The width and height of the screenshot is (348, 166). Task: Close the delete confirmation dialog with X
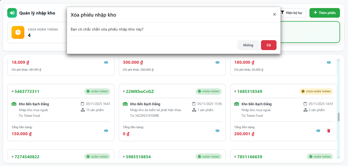pyautogui.click(x=274, y=14)
